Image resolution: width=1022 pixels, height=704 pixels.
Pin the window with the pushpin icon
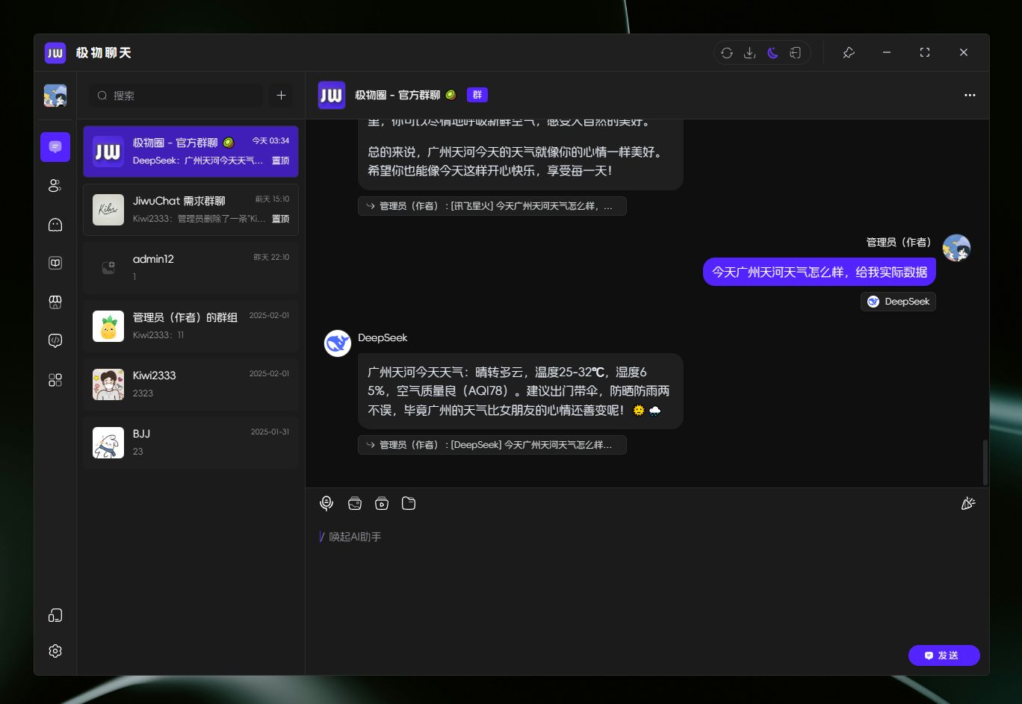[849, 53]
